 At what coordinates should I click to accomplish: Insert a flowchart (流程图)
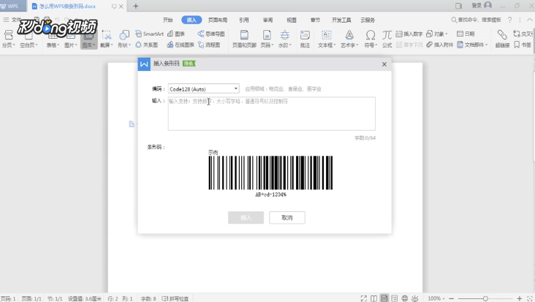pyautogui.click(x=209, y=45)
